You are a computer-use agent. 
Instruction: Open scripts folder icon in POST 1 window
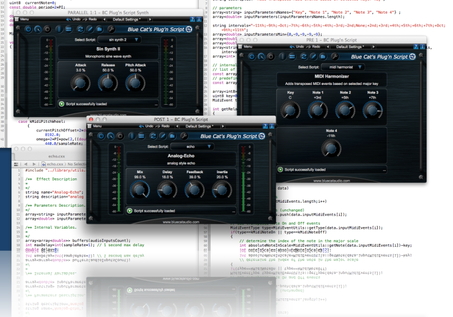click(172, 136)
